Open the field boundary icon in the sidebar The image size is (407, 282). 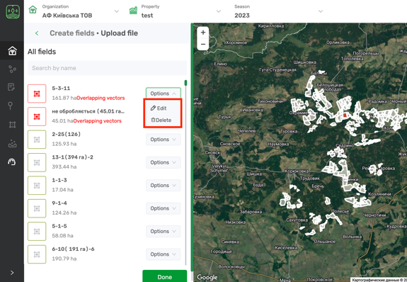(12, 125)
